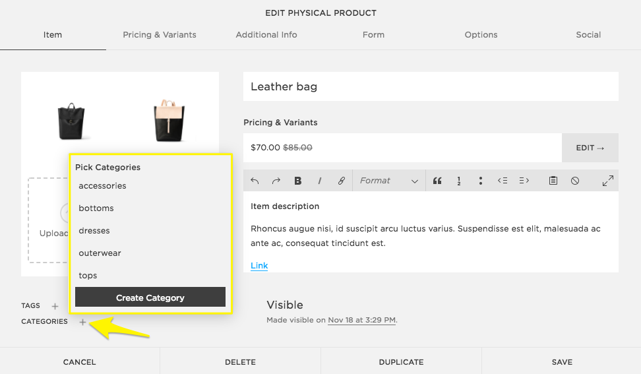
Task: Click the redo arrow in editor toolbar
Action: (276, 181)
